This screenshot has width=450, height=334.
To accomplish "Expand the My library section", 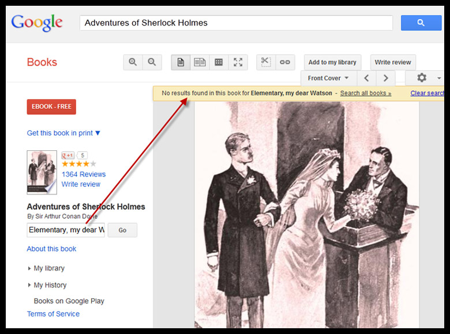I will point(48,268).
